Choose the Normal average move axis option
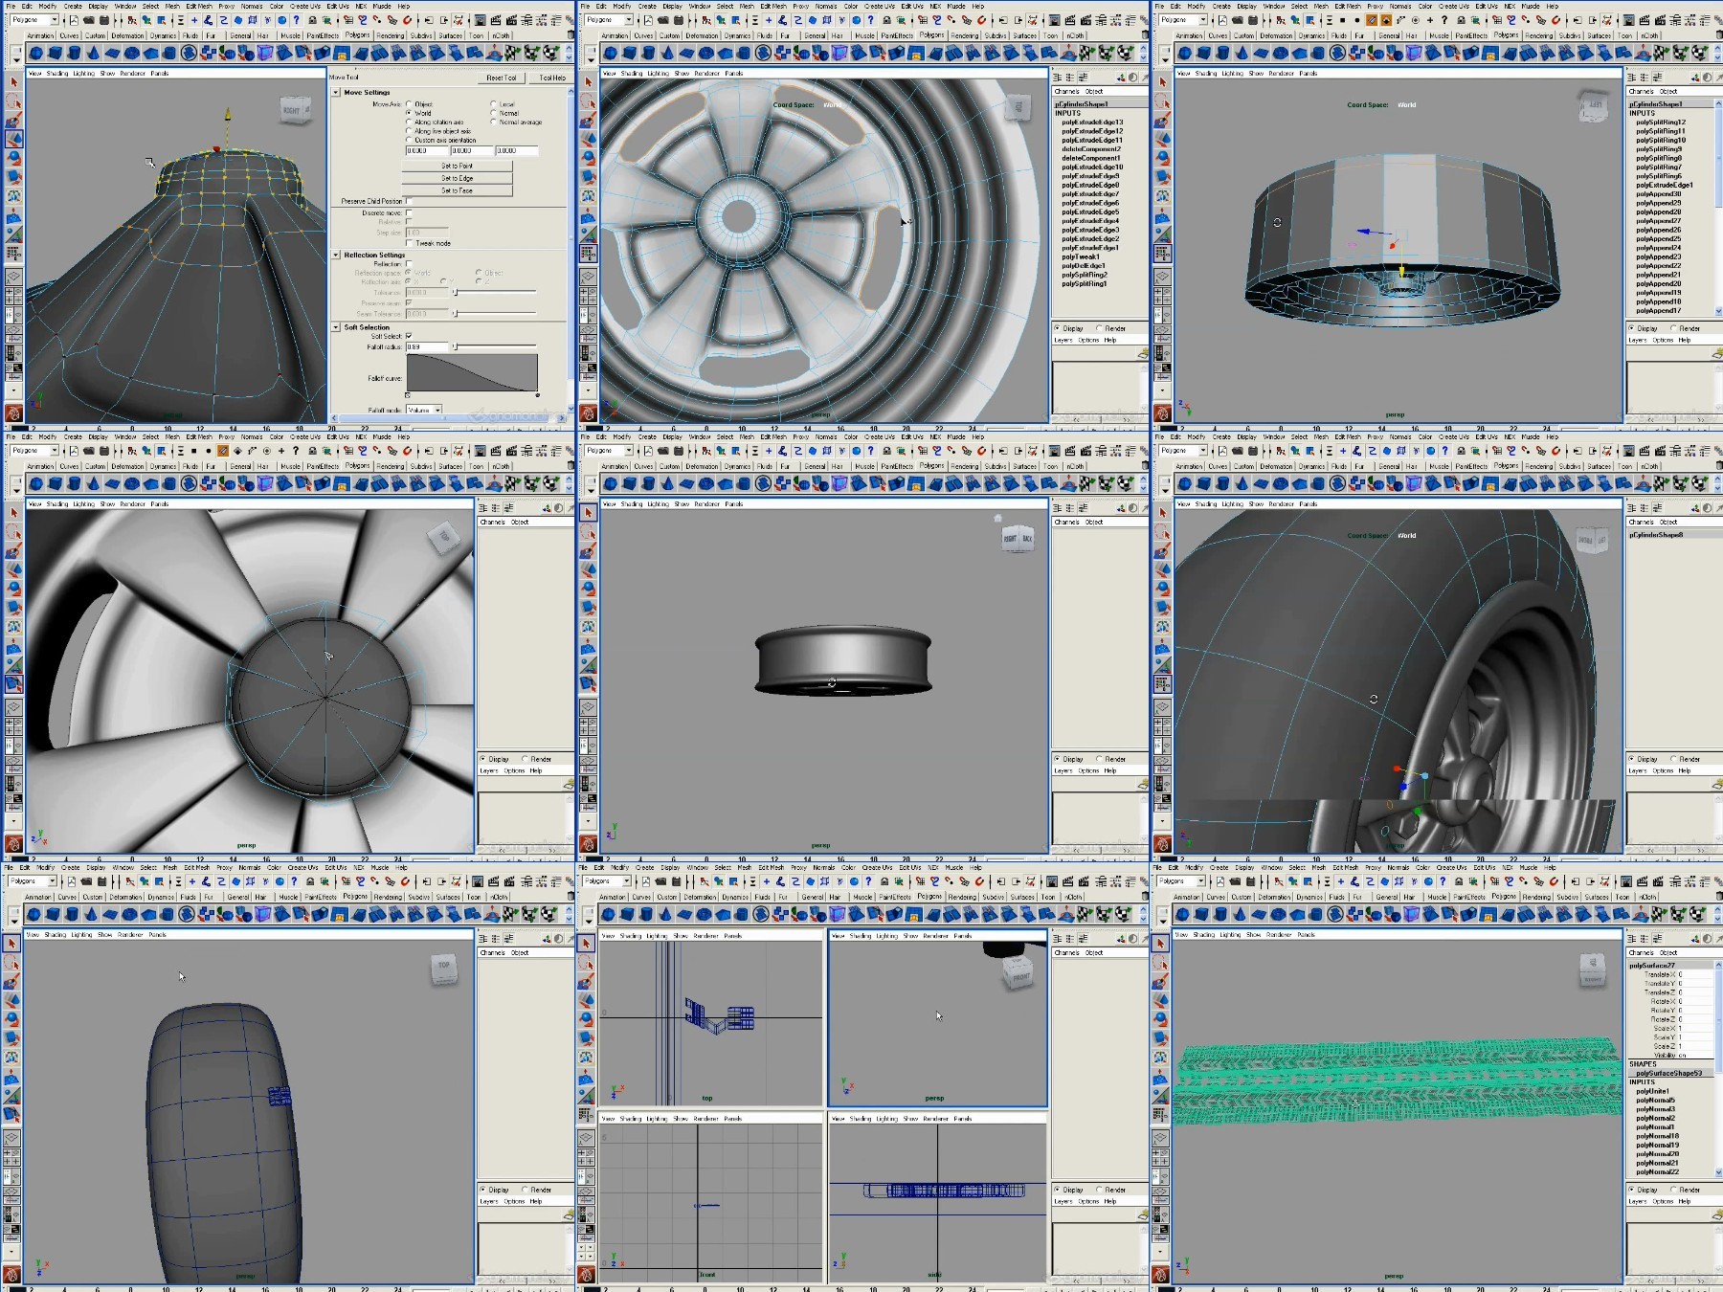The width and height of the screenshot is (1723, 1292). pyautogui.click(x=493, y=123)
